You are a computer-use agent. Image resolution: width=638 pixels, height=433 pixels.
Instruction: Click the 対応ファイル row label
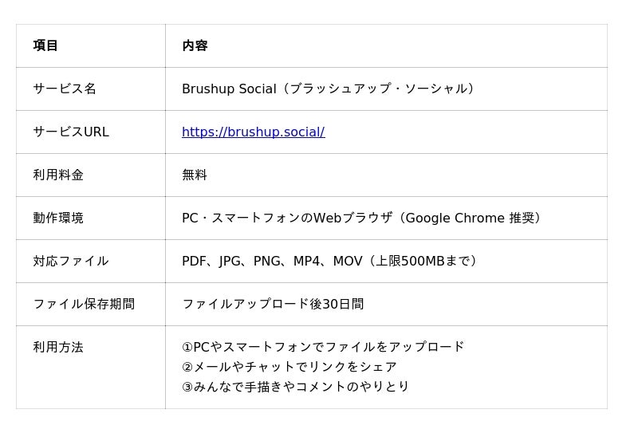pos(71,261)
